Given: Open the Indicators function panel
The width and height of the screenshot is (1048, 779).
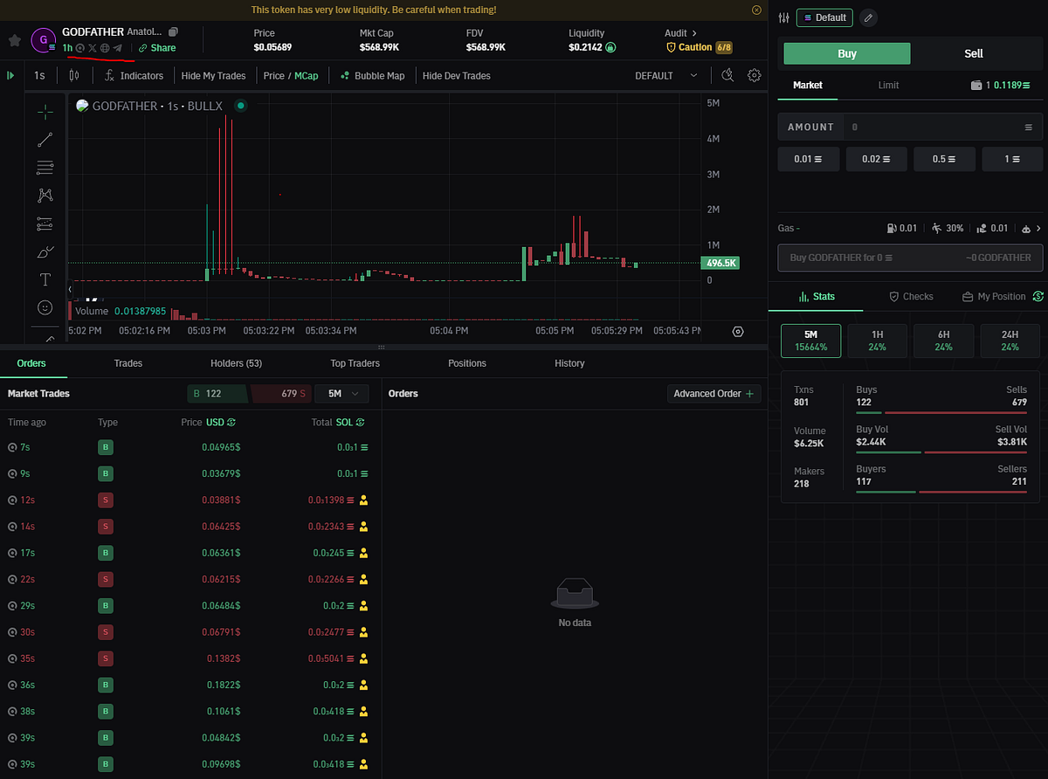Looking at the screenshot, I should point(134,75).
